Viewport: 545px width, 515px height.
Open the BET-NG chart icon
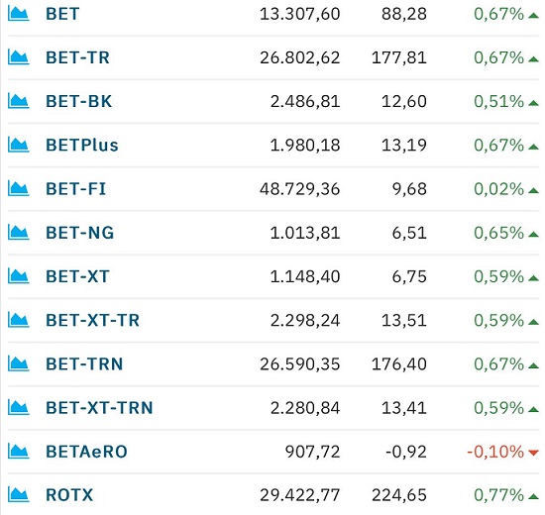click(19, 233)
